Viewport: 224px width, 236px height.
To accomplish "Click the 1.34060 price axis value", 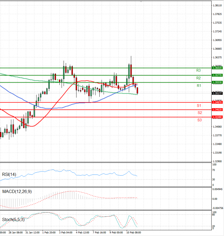I will point(217,127).
